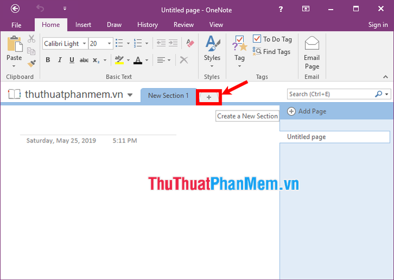The width and height of the screenshot is (394, 280).
Task: Expand the Paste options arrow
Action: [x=14, y=66]
